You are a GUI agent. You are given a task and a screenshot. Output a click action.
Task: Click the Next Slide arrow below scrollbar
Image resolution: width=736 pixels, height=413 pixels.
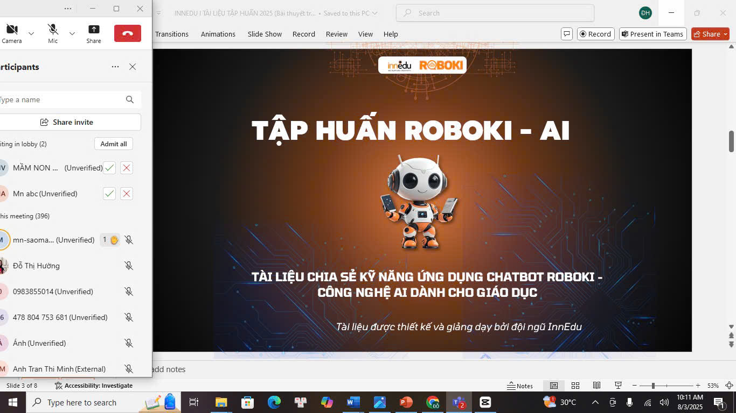point(731,344)
